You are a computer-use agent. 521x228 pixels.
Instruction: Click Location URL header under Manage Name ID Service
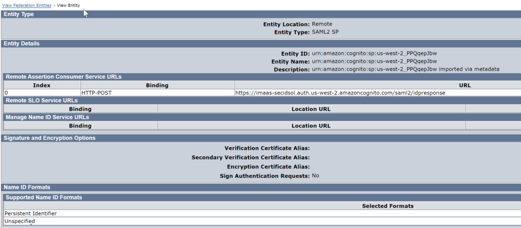pyautogui.click(x=311, y=125)
